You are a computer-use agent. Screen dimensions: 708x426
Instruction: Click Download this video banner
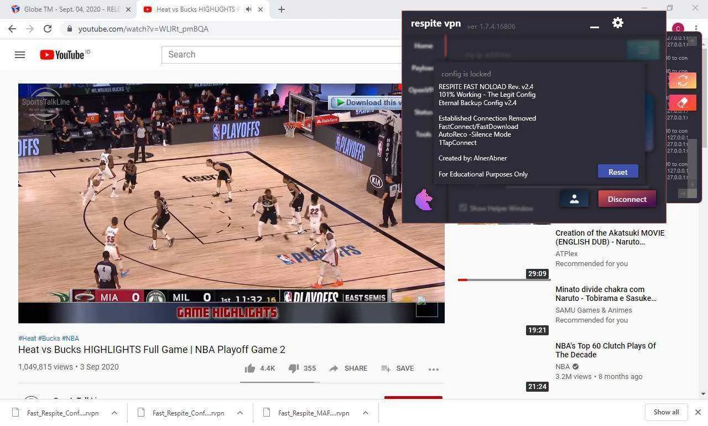(x=366, y=102)
